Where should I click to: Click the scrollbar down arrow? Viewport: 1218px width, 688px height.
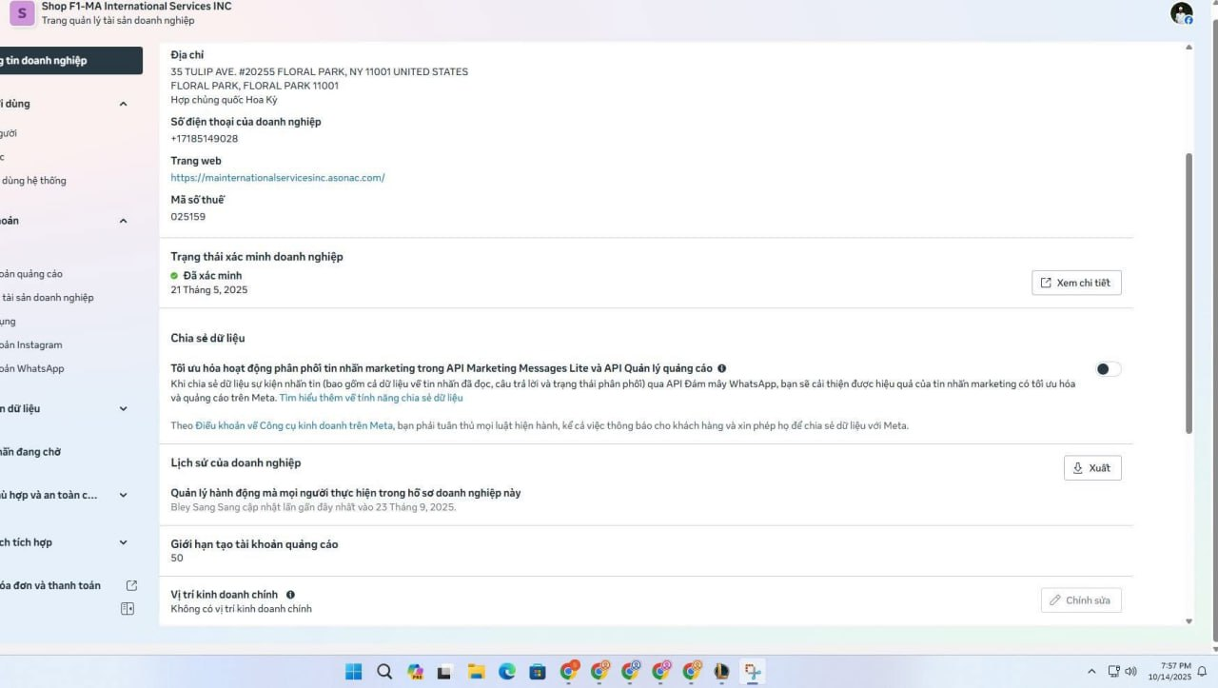point(1189,621)
